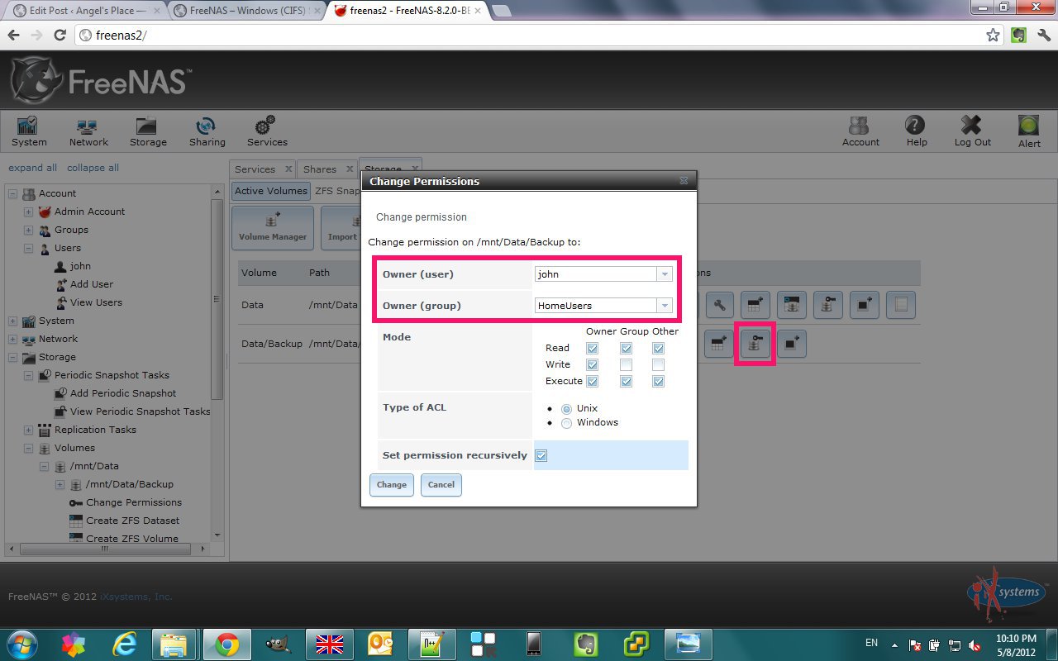Click Chrome's bookmark star icon
The image size is (1058, 661).
click(993, 36)
